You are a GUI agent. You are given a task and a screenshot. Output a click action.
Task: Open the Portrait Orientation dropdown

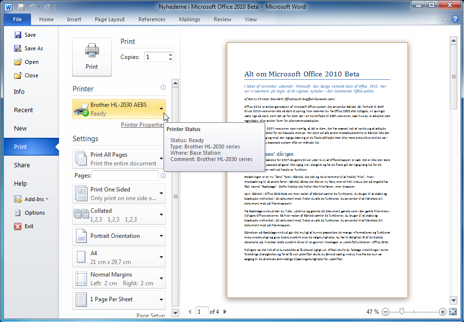[x=161, y=236]
